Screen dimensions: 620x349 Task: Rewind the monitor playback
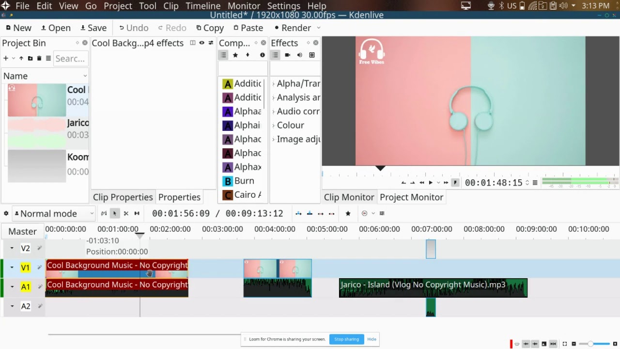[x=422, y=183]
